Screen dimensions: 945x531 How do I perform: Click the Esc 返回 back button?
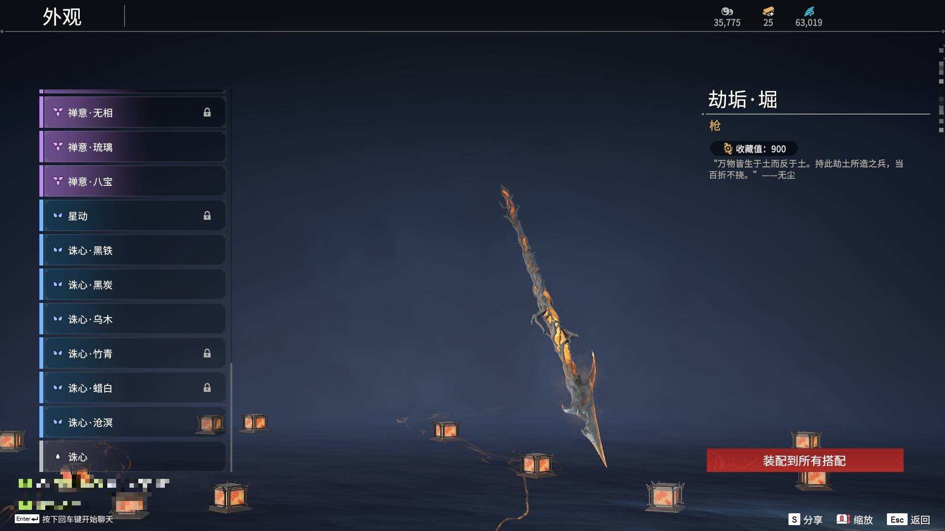[909, 519]
